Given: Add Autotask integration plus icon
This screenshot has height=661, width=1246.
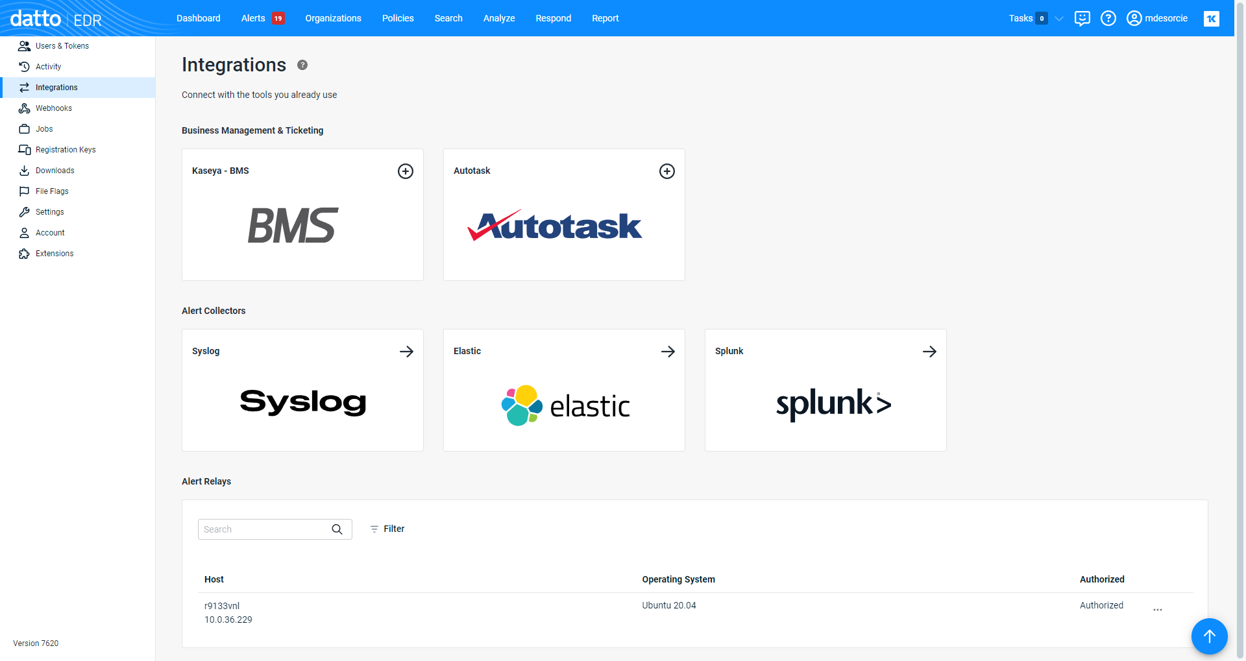Looking at the screenshot, I should tap(667, 171).
